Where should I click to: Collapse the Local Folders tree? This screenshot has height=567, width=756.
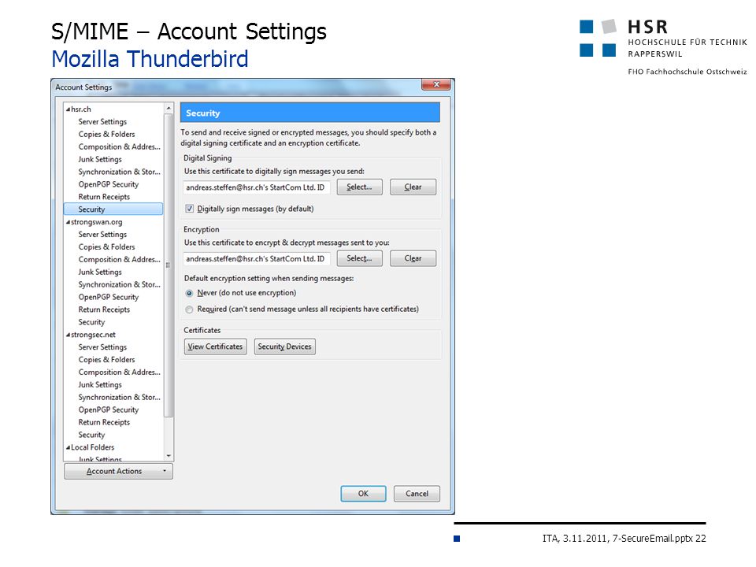pyautogui.click(x=68, y=448)
